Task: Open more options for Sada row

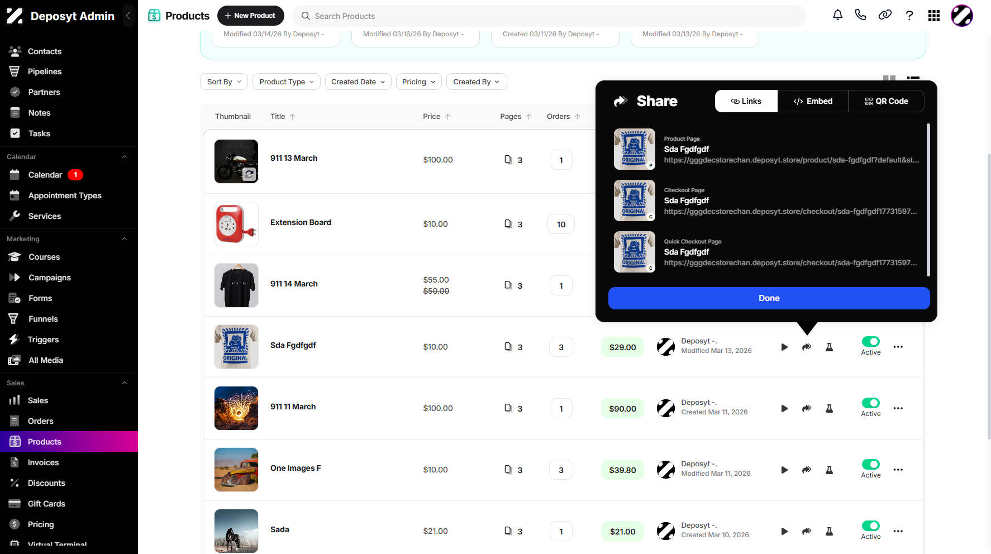Action: [x=898, y=531]
